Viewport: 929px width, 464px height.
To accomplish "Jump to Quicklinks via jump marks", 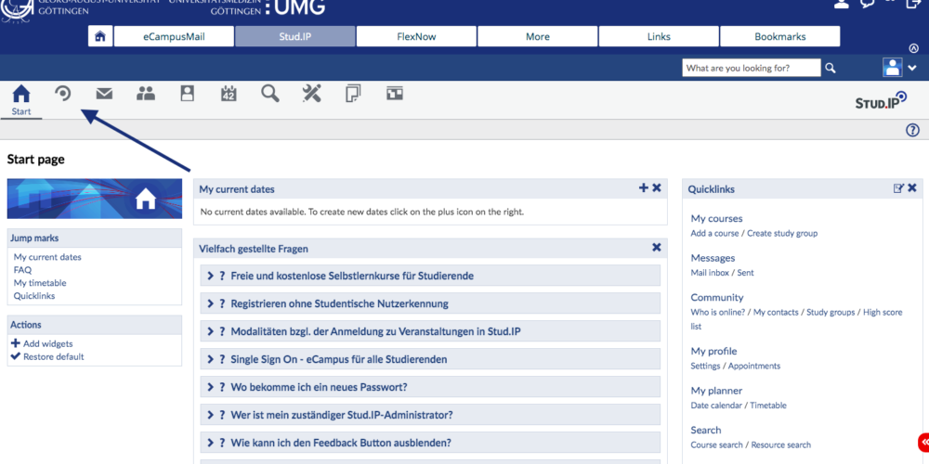I will point(34,296).
